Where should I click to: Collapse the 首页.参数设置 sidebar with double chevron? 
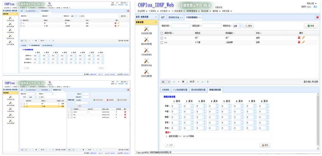pos(156,17)
